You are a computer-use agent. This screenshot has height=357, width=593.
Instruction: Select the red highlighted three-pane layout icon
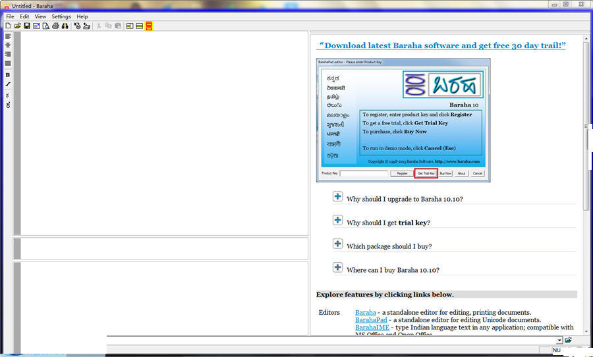click(150, 26)
